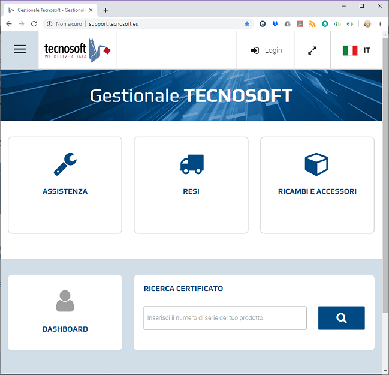Click the Login button
Viewport: 389px width, 375px height.
tap(266, 50)
